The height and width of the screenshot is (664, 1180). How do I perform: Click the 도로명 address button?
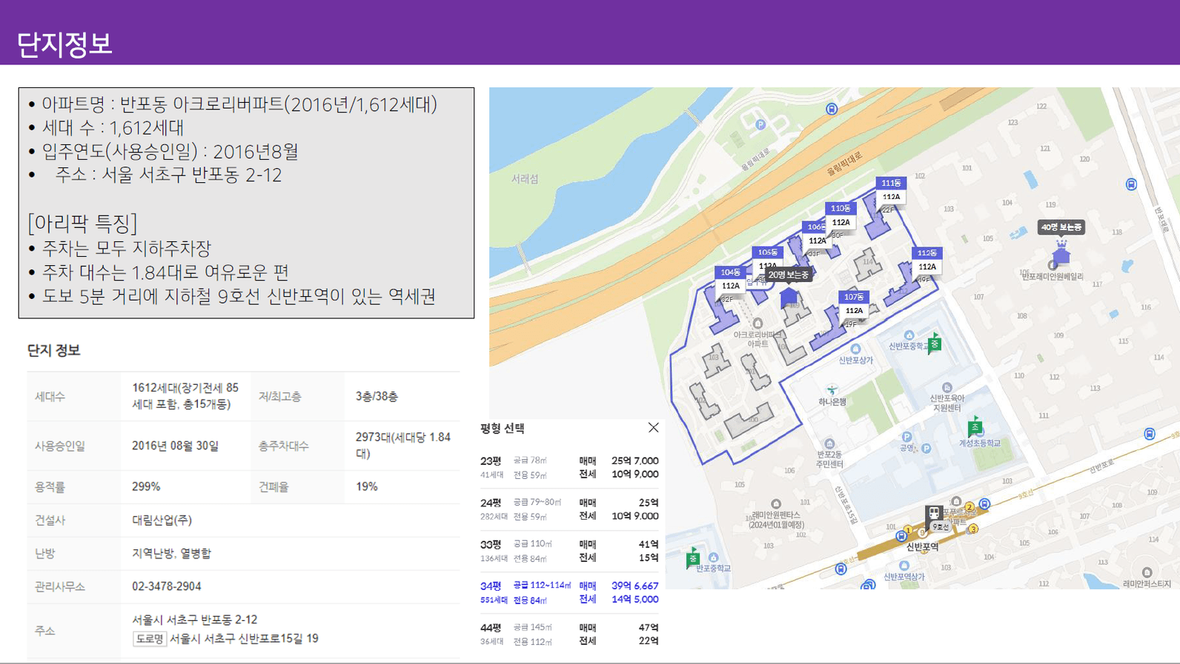[149, 638]
